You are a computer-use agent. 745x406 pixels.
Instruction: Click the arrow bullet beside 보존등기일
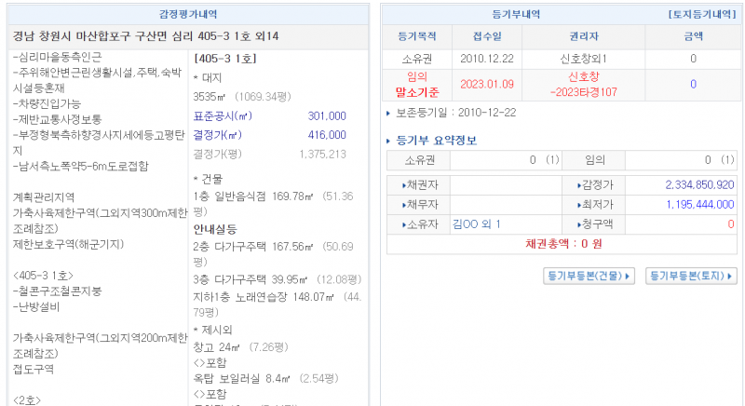[x=388, y=113]
